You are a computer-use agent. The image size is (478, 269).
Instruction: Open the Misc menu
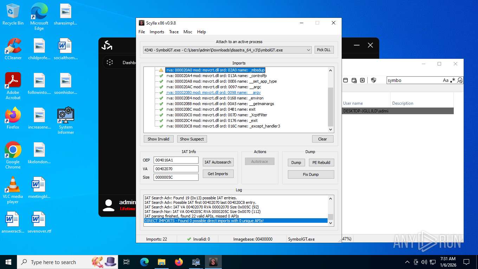pyautogui.click(x=188, y=32)
